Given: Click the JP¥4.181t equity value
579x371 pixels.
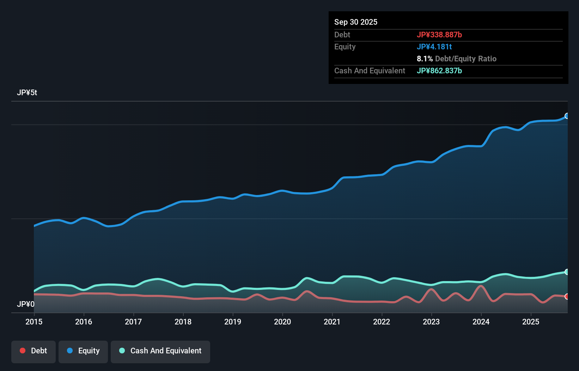Looking at the screenshot, I should pyautogui.click(x=434, y=47).
